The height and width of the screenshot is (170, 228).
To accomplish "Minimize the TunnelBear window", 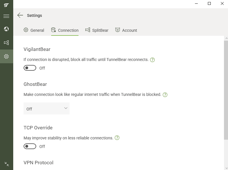I will [x=196, y=3].
